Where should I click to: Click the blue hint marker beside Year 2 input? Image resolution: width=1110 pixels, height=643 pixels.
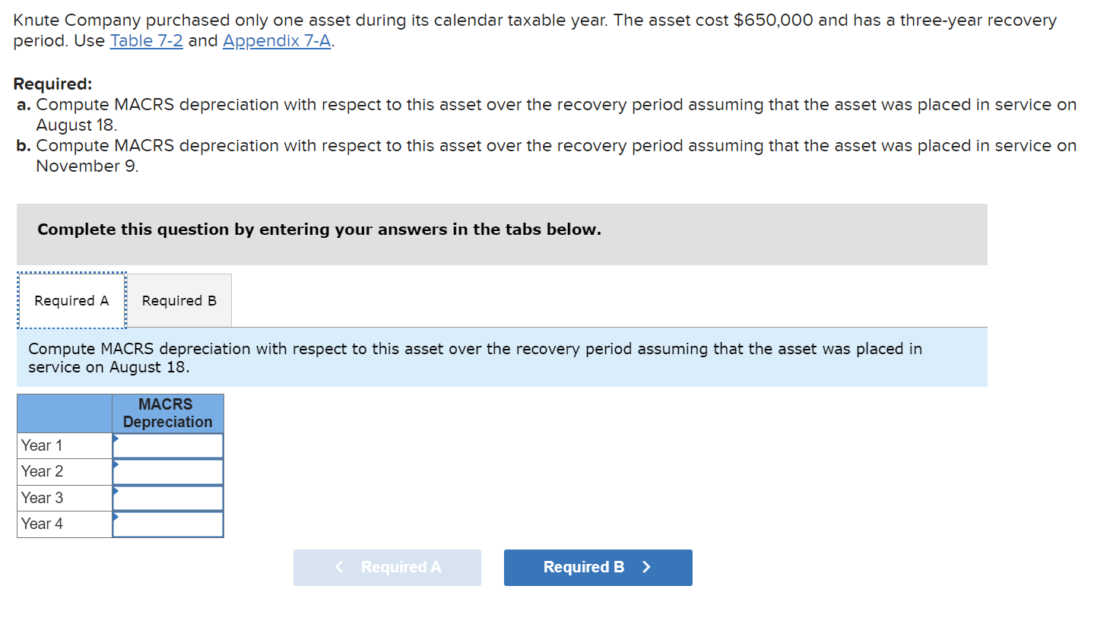point(116,466)
